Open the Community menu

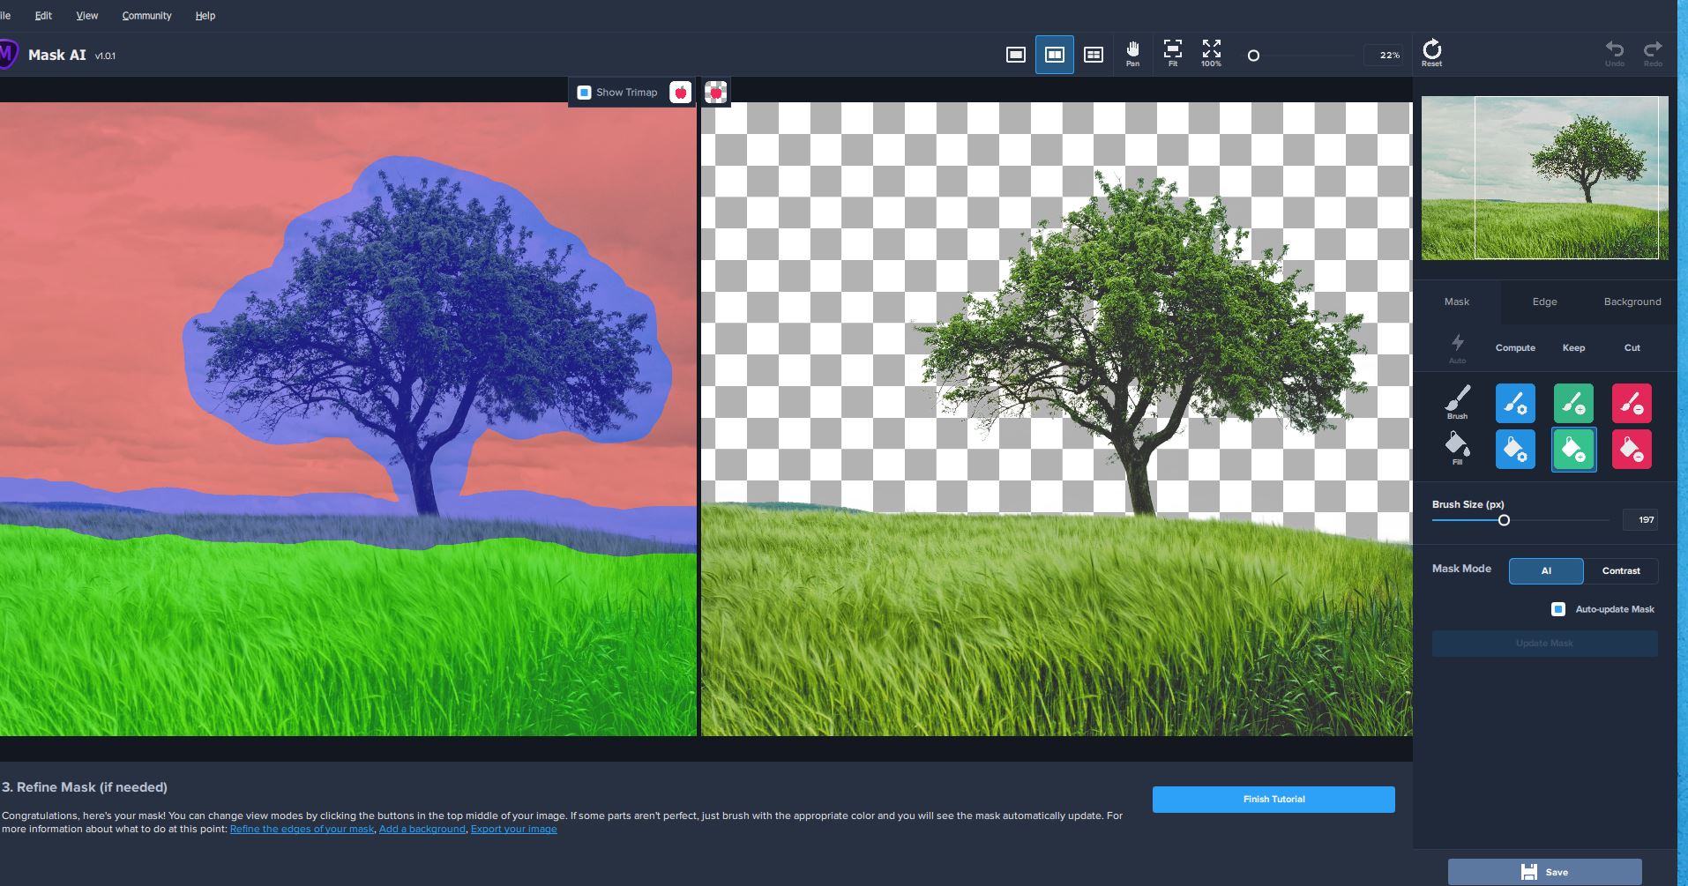[146, 16]
